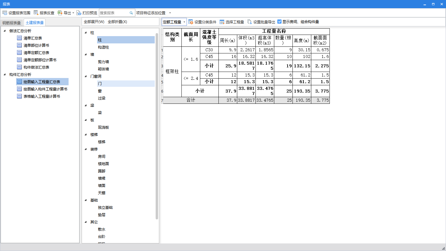Select 独立基础 in component list
This screenshot has height=251, width=446.
105,208
